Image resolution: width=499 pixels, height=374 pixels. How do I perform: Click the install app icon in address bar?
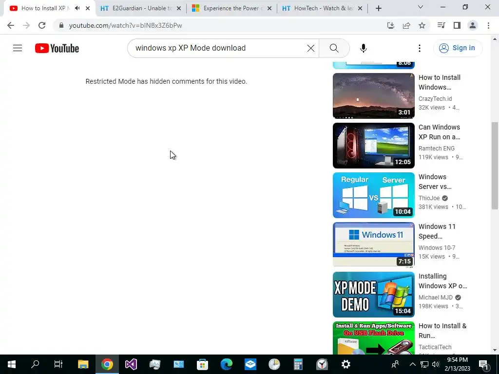(390, 25)
